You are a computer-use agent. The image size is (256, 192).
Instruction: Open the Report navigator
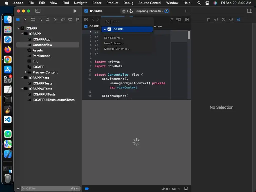click(x=78, y=19)
